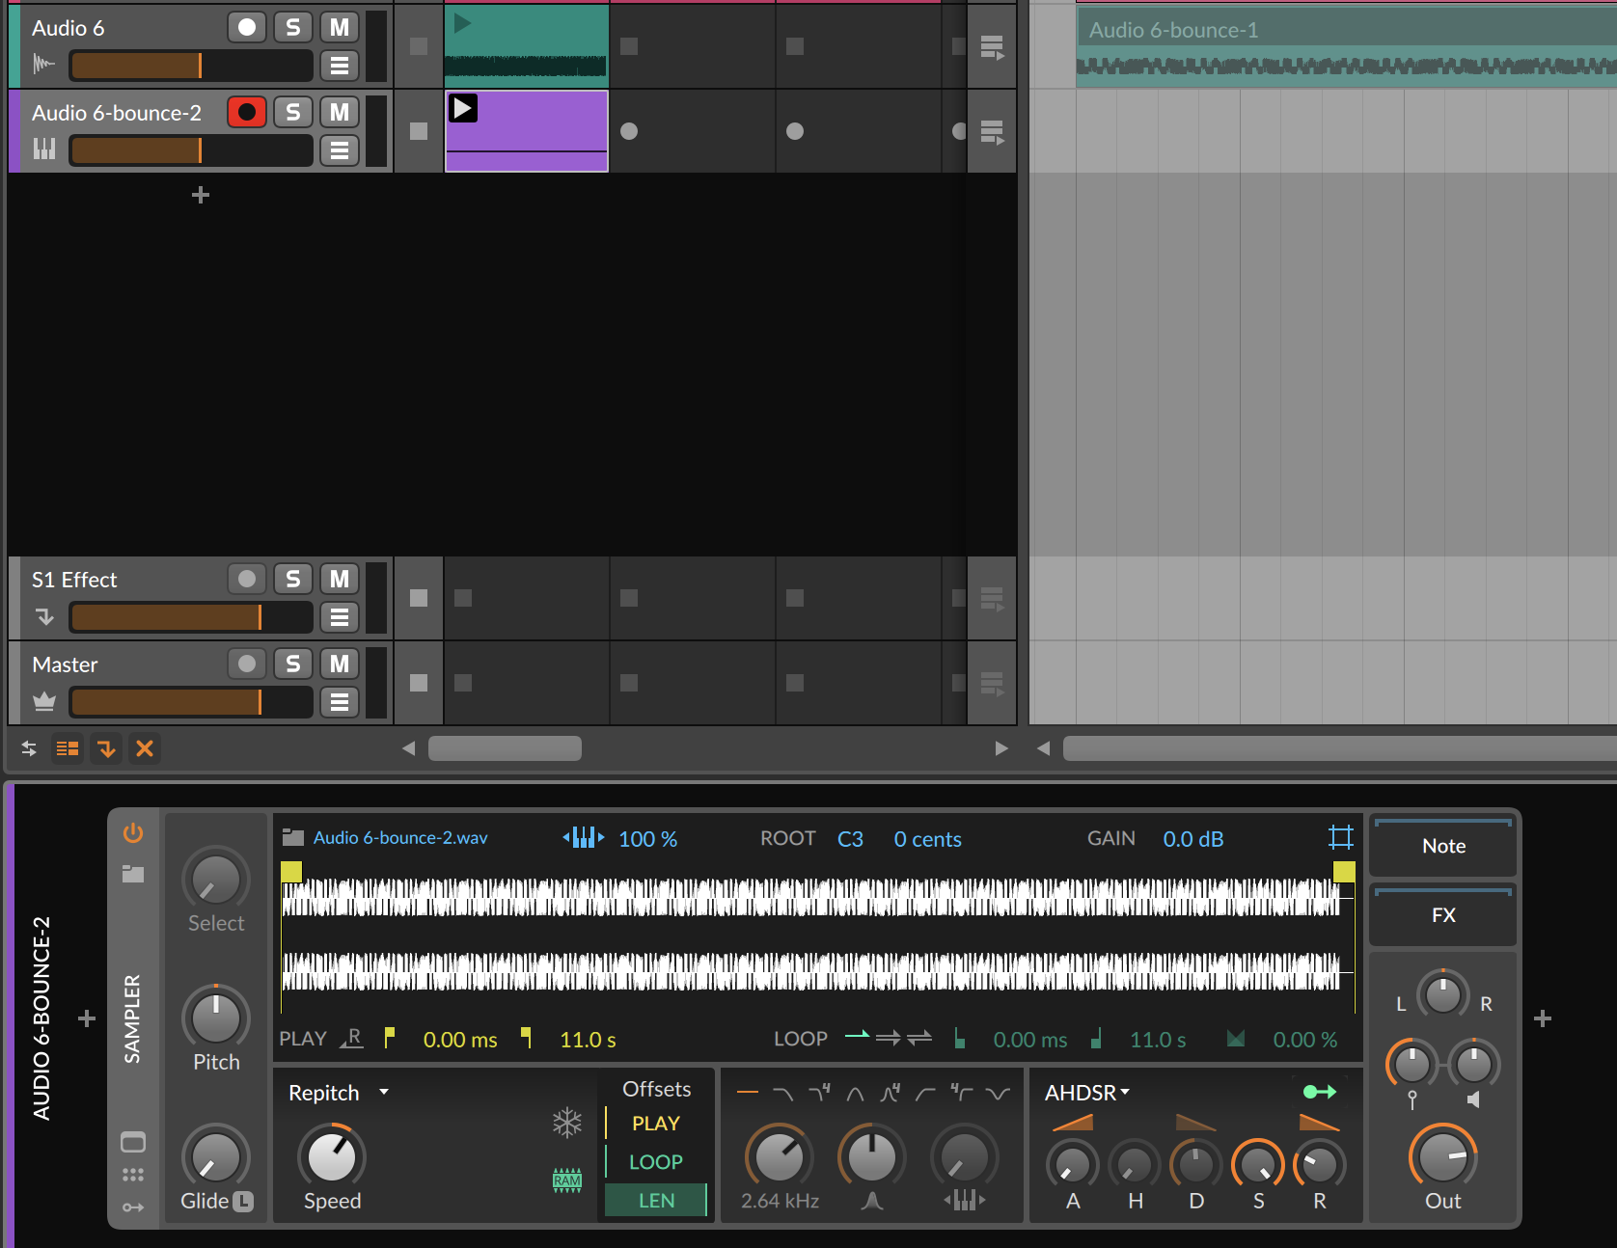The width and height of the screenshot is (1617, 1248).
Task: Click ROOT note value C3
Action: point(850,839)
